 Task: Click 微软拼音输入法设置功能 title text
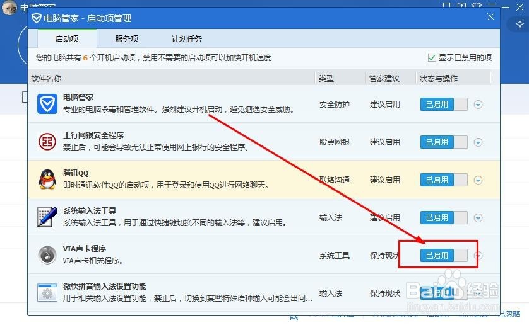point(105,287)
